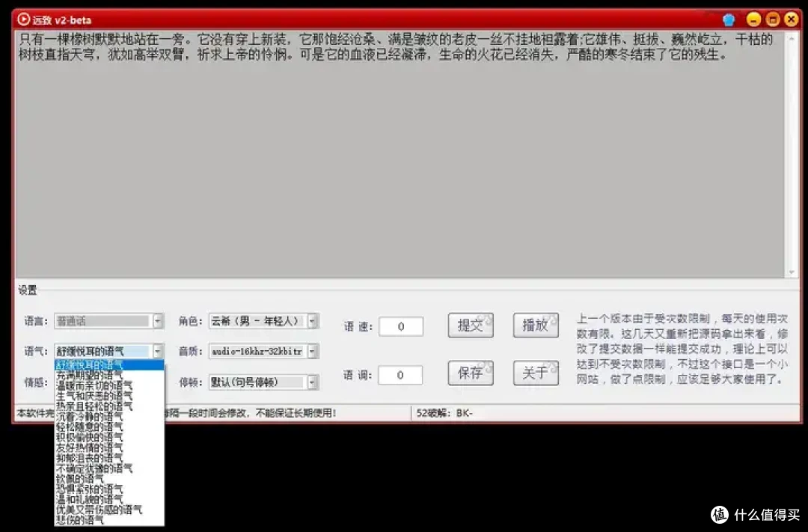The image size is (808, 532).
Task: Choose 恐惧紧张的语气 option
Action: tap(109, 489)
